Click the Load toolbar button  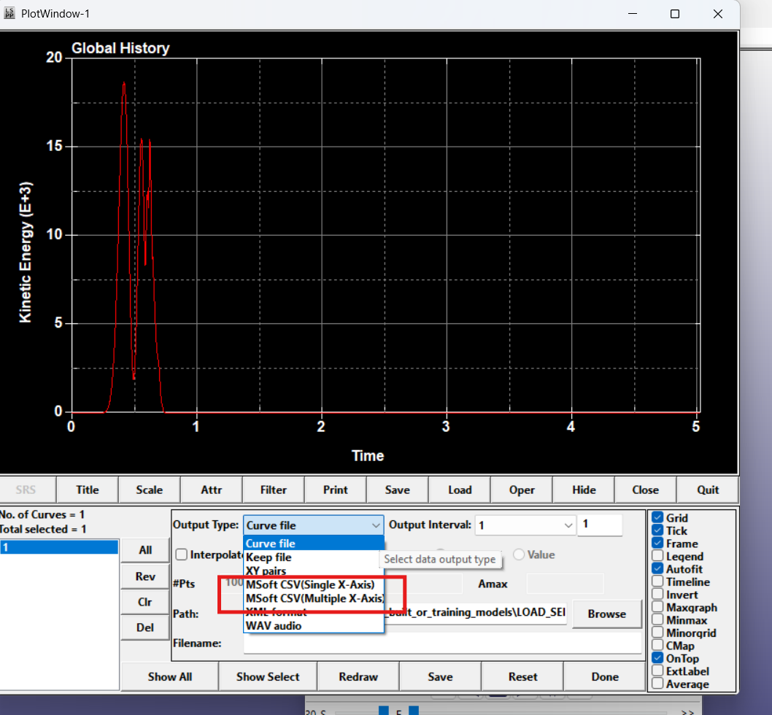[x=460, y=490]
